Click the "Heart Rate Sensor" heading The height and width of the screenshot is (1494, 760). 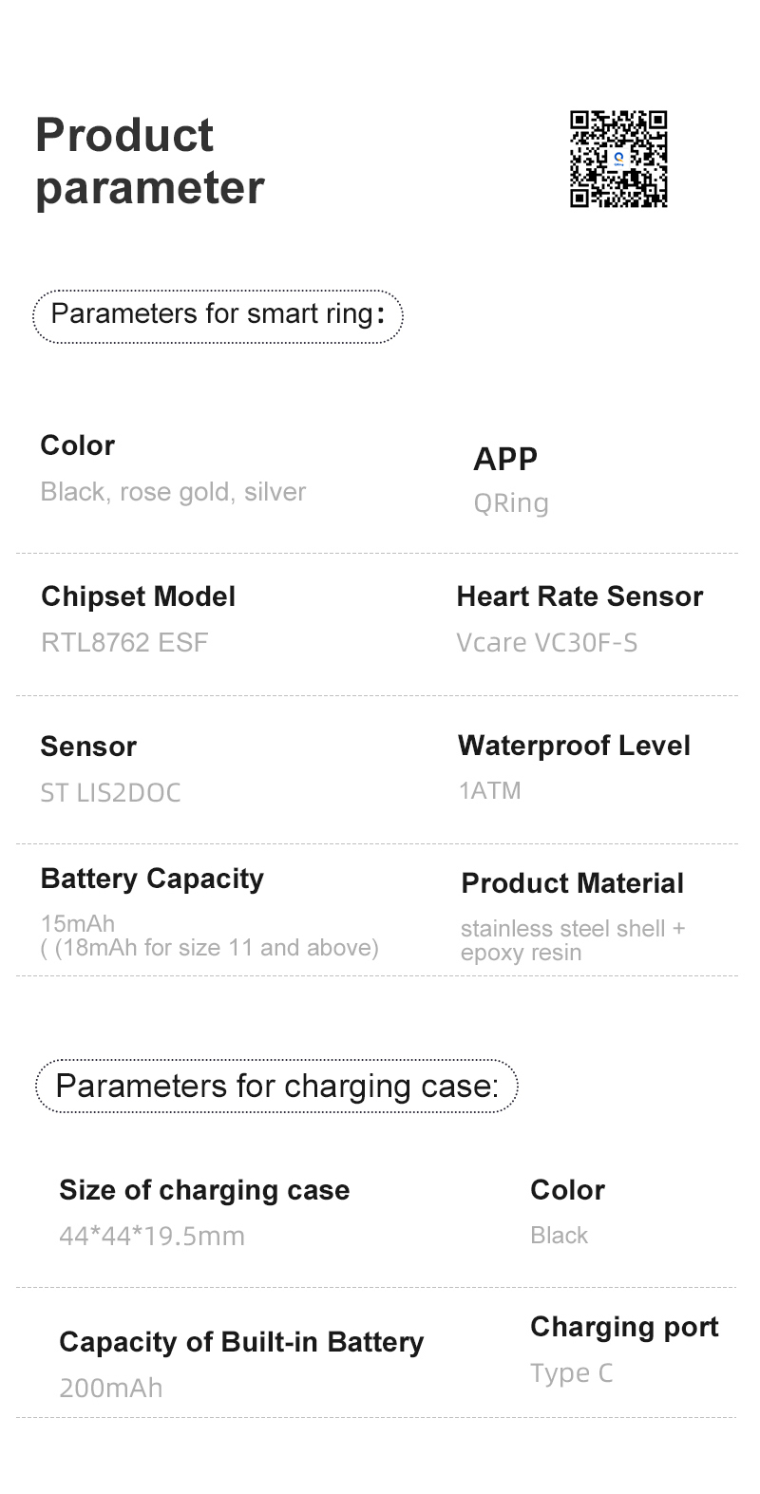click(x=579, y=596)
